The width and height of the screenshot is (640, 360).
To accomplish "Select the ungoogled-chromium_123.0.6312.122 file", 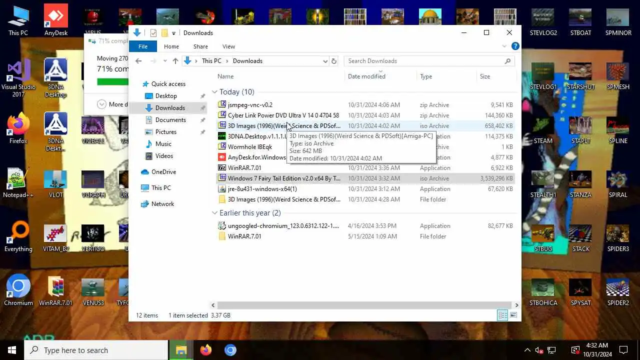I will point(283,226).
